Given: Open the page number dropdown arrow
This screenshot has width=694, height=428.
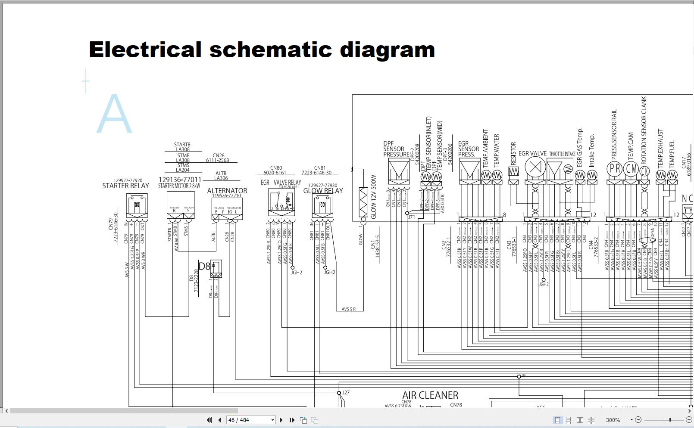Looking at the screenshot, I should 272,420.
